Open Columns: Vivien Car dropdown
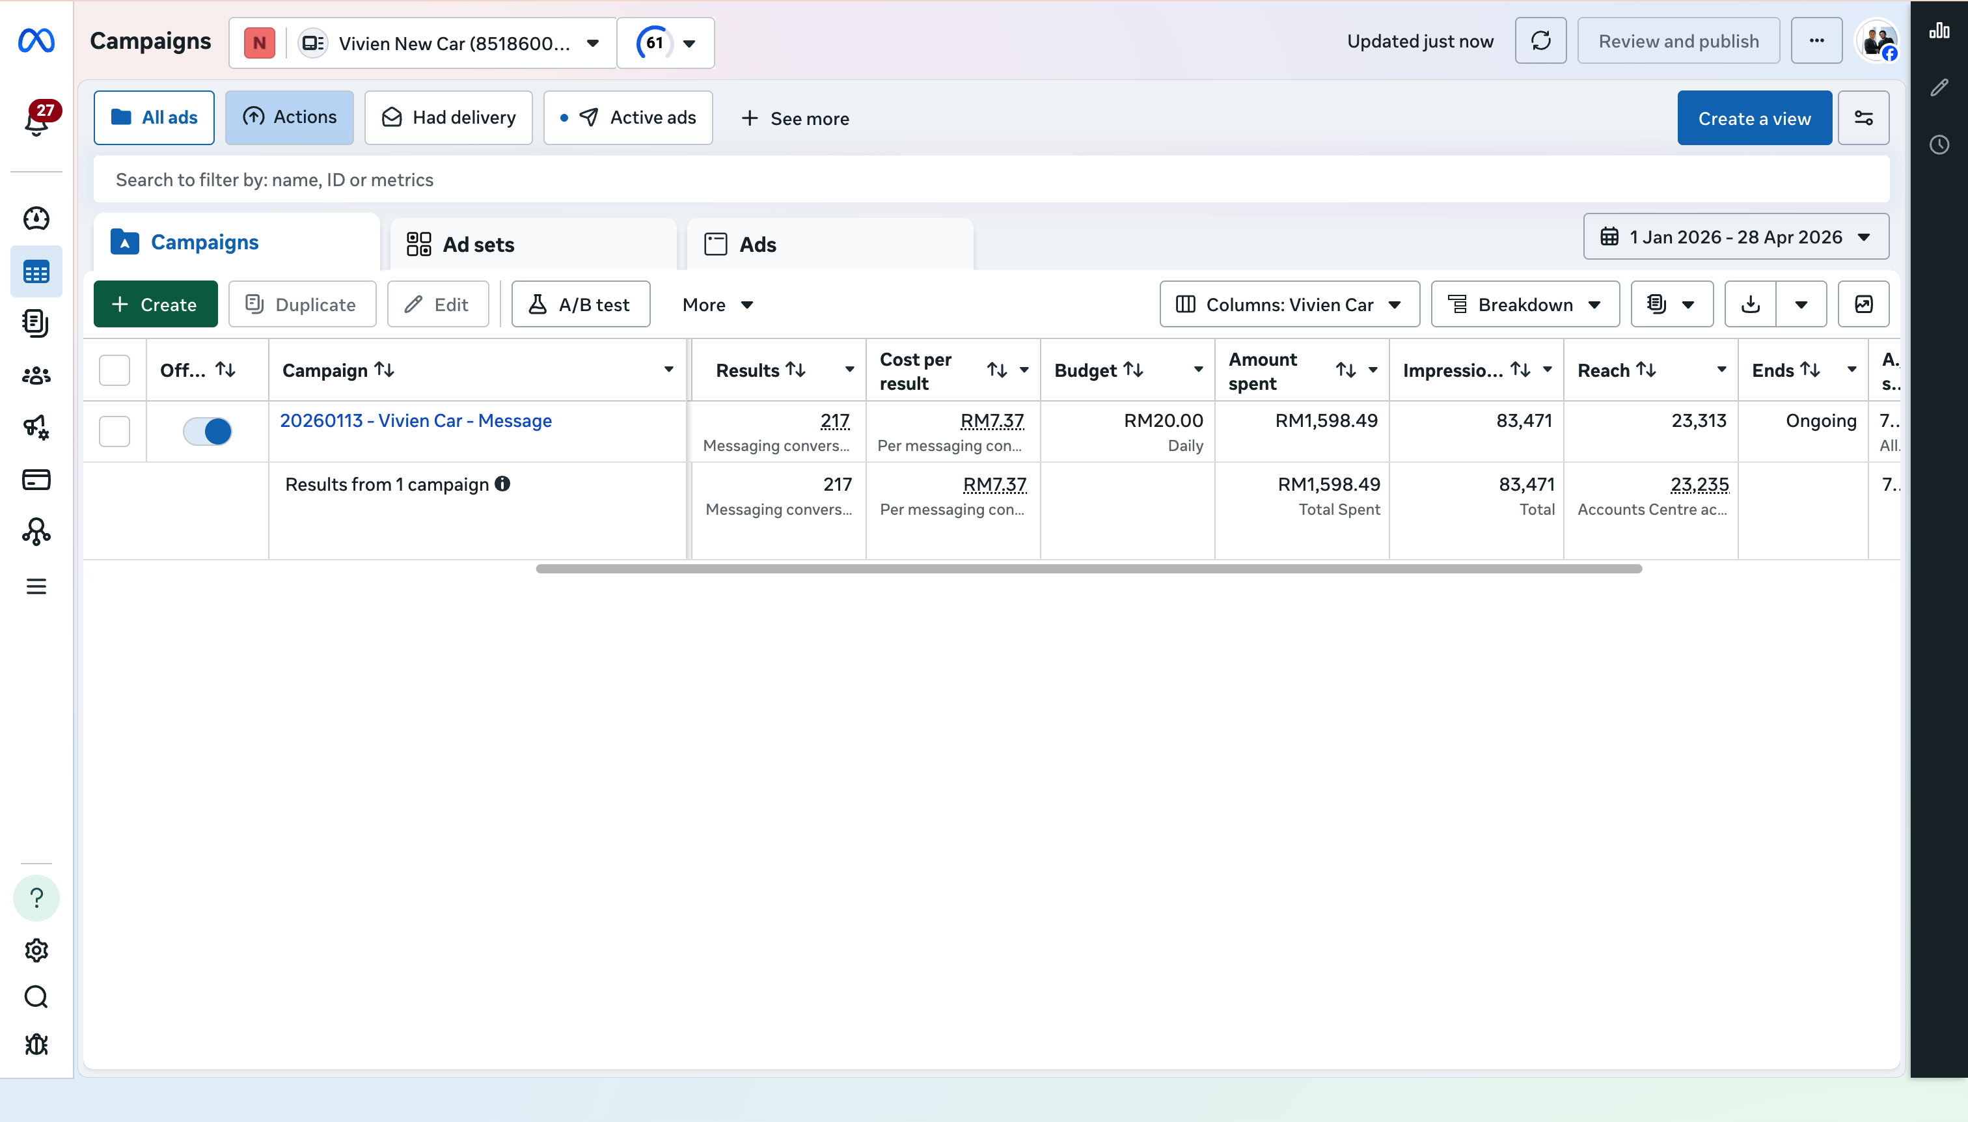This screenshot has width=1968, height=1122. pyautogui.click(x=1289, y=305)
